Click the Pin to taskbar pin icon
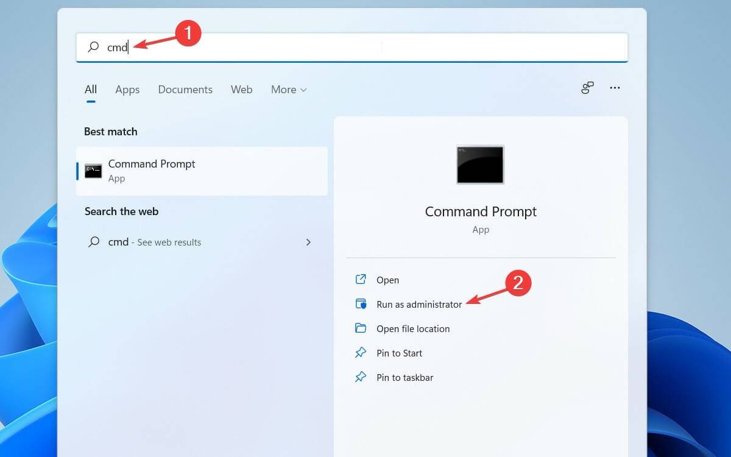The height and width of the screenshot is (457, 731). pyautogui.click(x=361, y=377)
